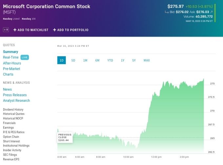Viewport: 223px width, 165px height.
Task: Click the LIVE badge beside Real-Time
Action: tap(25, 57)
